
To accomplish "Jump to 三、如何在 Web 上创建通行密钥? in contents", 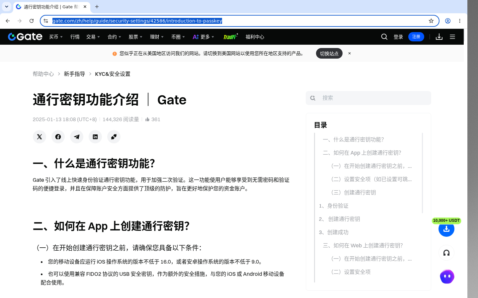I will [x=363, y=245].
